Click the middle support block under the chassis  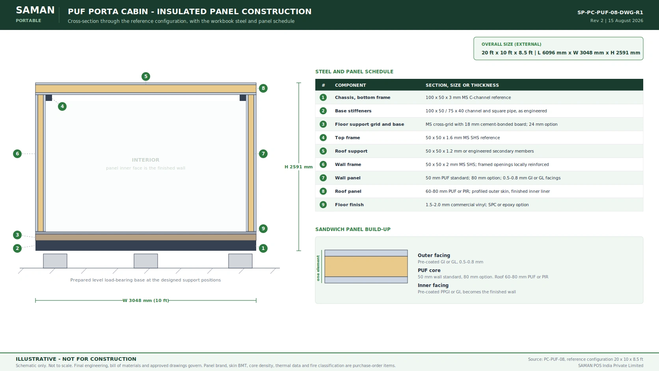click(146, 261)
